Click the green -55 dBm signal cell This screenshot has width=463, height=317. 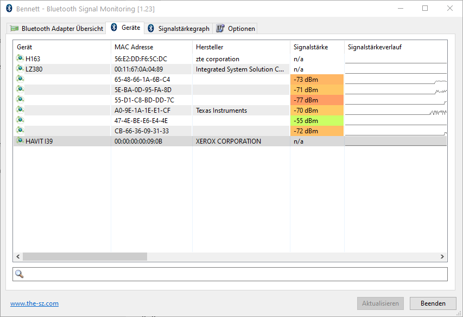point(317,121)
